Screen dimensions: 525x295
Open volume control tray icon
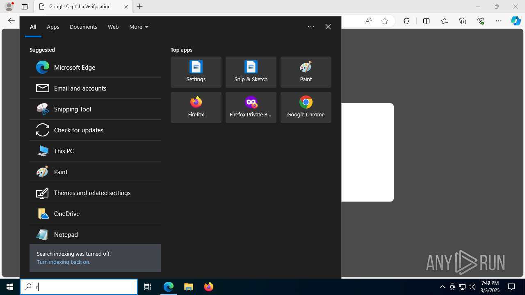472,287
